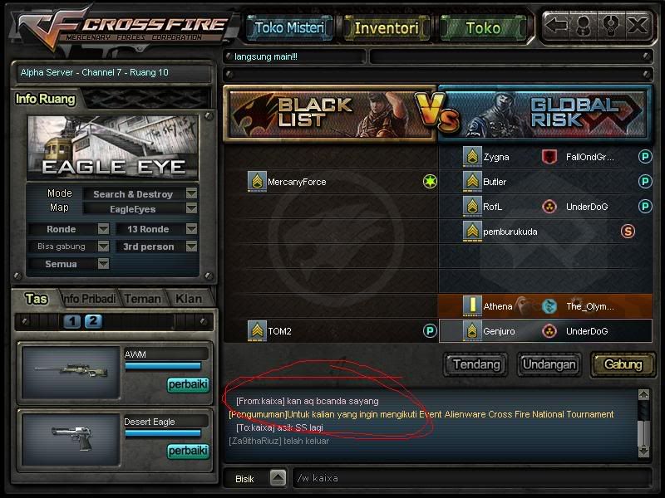The height and width of the screenshot is (498, 665).
Task: Click the Gabung button
Action: tap(623, 364)
